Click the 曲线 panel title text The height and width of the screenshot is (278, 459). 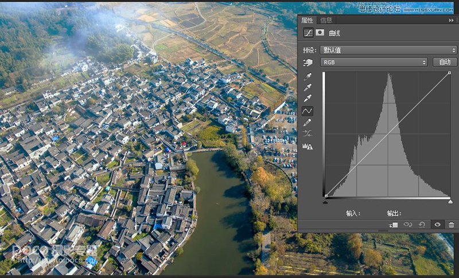[334, 33]
